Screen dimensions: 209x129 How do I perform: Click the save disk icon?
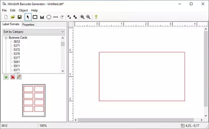[20, 17]
